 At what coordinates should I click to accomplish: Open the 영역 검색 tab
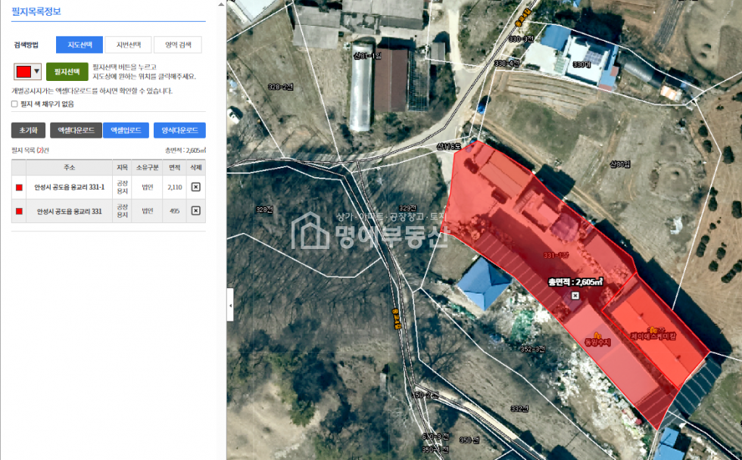(178, 45)
